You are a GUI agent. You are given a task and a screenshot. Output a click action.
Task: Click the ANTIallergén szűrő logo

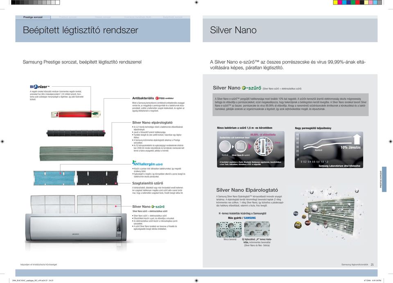[147, 163]
